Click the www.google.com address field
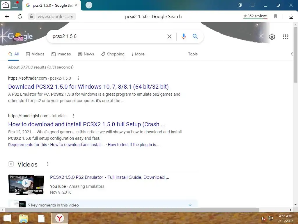Viewport: 298px width, 224px height. point(56,17)
